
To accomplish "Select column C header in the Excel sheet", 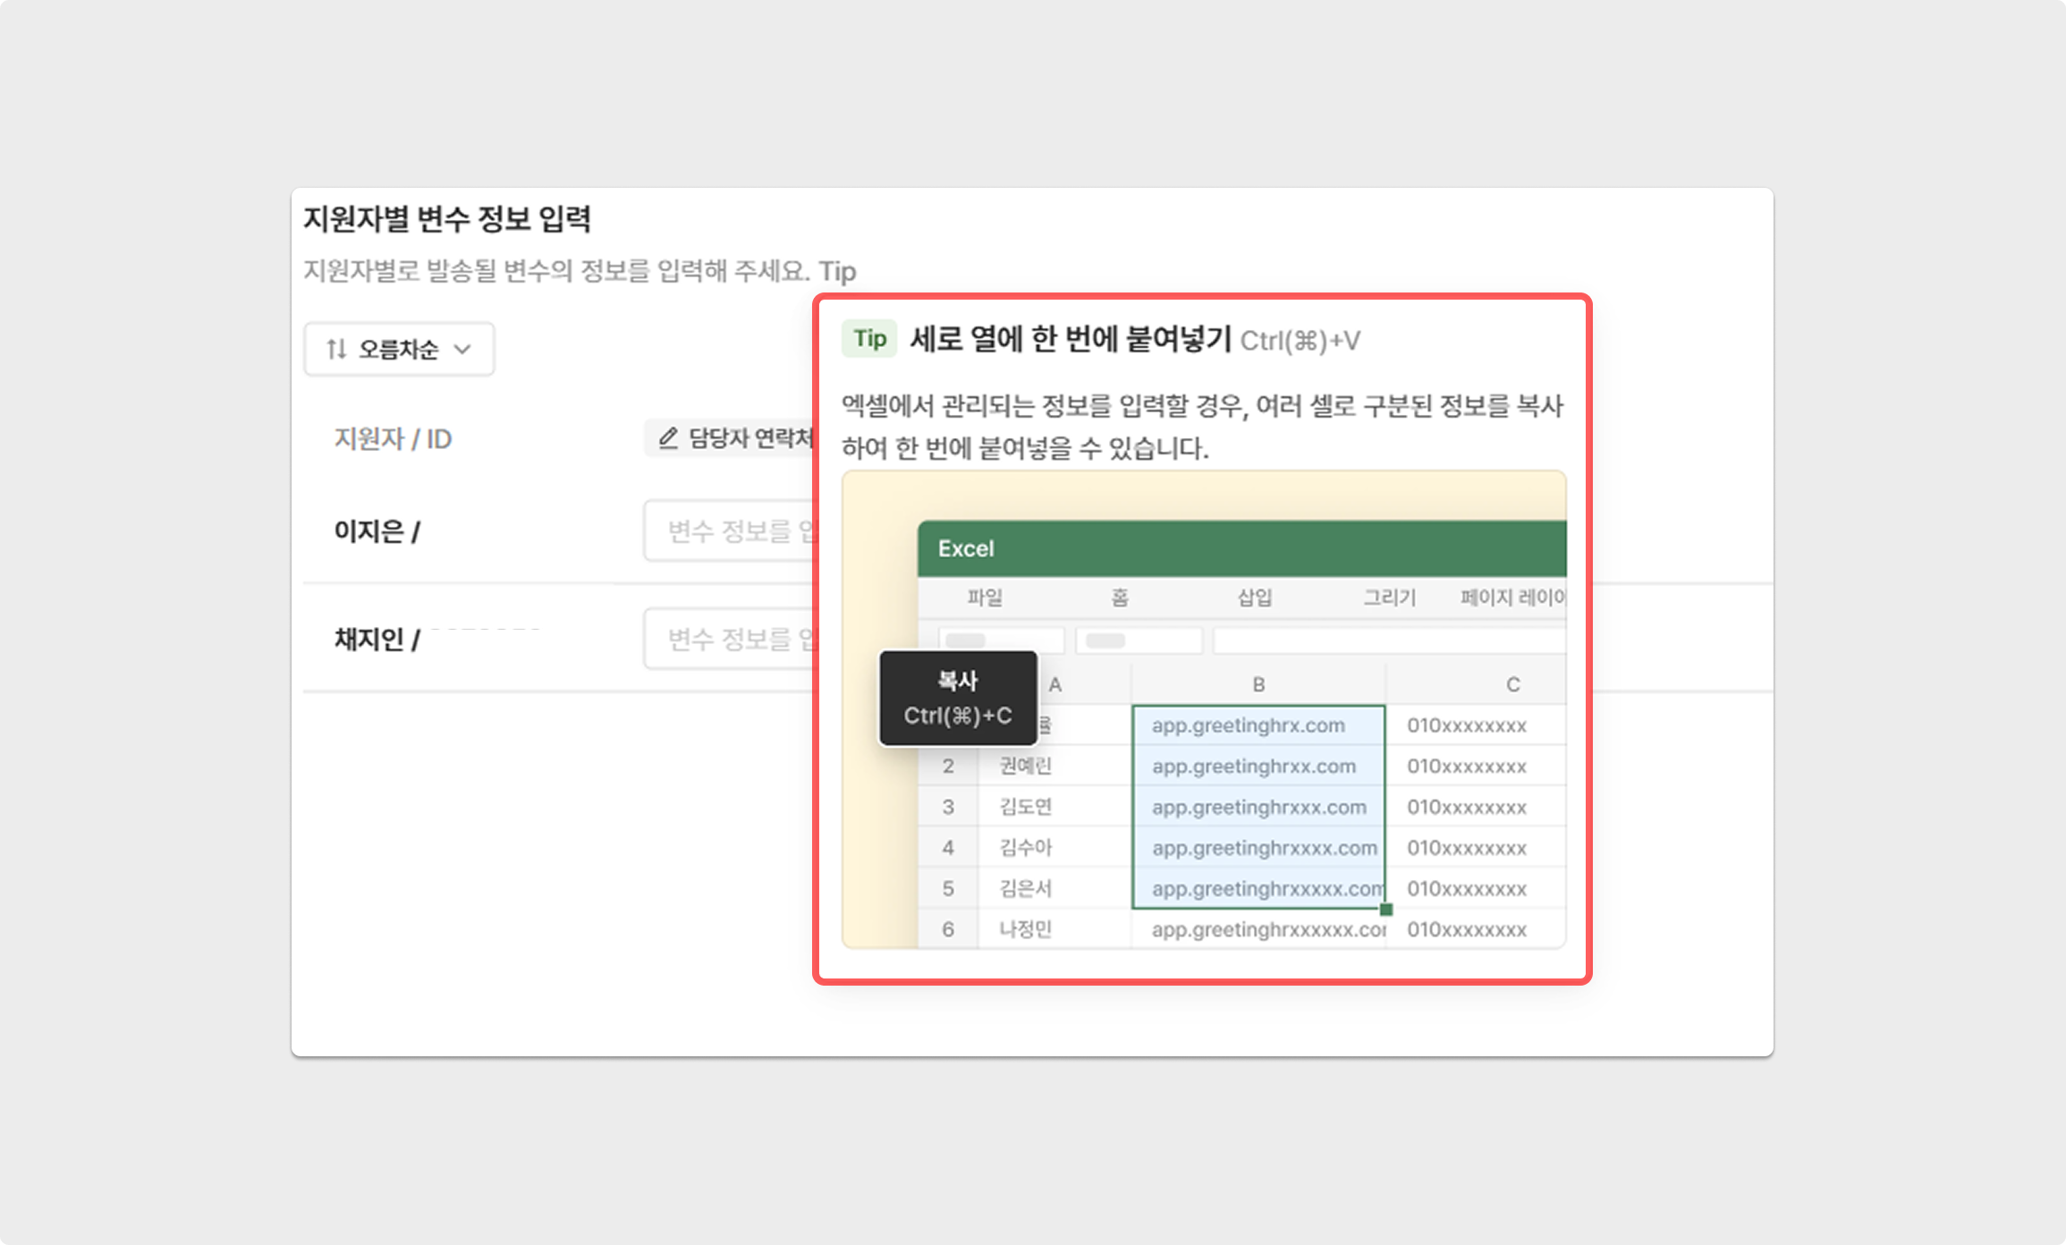I will tap(1512, 684).
